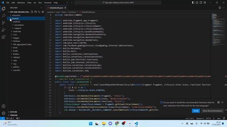Open the remote window status bar icon

point(2,119)
